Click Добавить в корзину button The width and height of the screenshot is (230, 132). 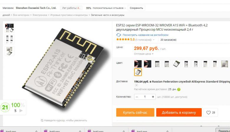coord(179,112)
